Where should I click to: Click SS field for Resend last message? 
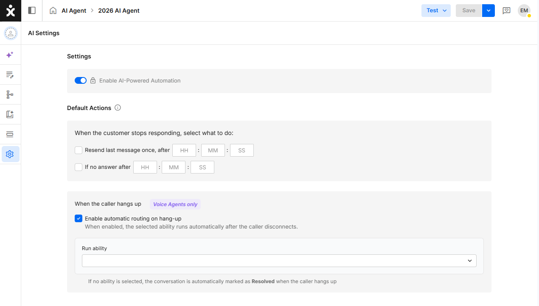coord(242,150)
